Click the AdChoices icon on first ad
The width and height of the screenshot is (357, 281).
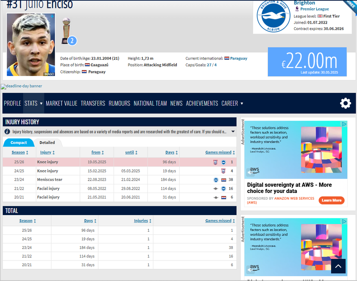[x=344, y=124]
